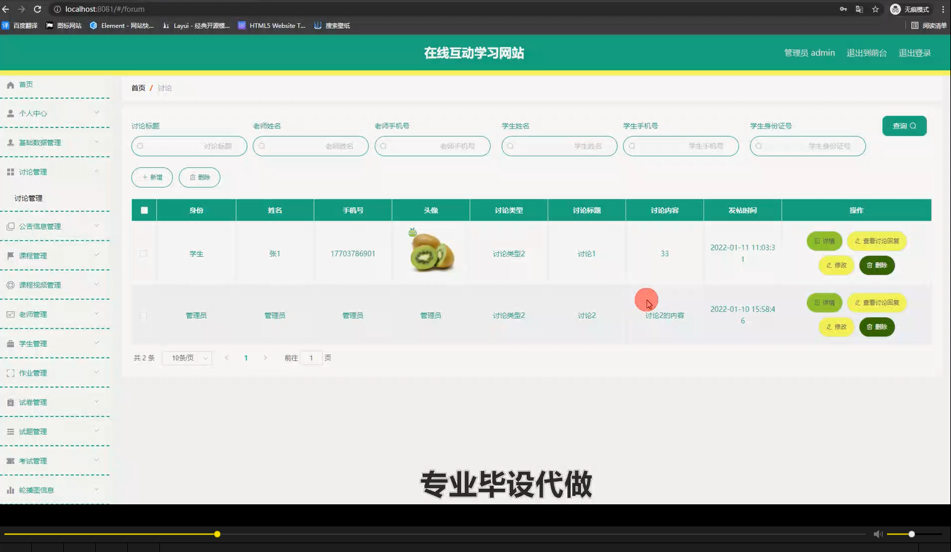Select the 考试管理 sidebar icon

[x=10, y=460]
